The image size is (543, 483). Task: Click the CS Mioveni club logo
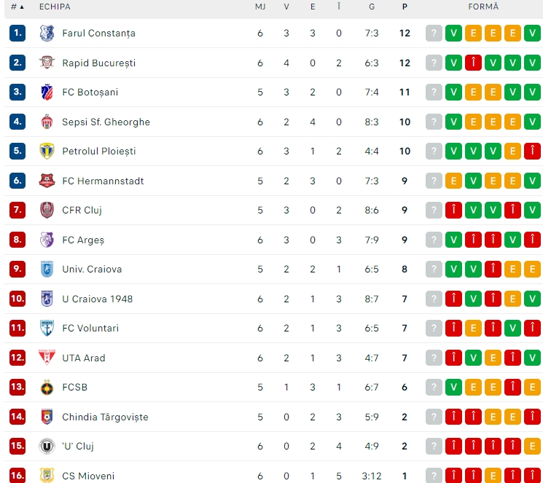pos(47,476)
